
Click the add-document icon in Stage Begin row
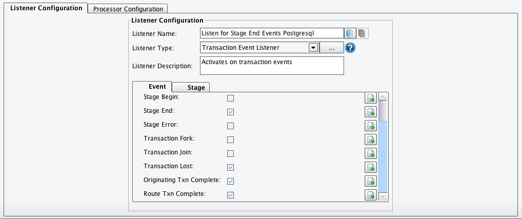pos(371,98)
